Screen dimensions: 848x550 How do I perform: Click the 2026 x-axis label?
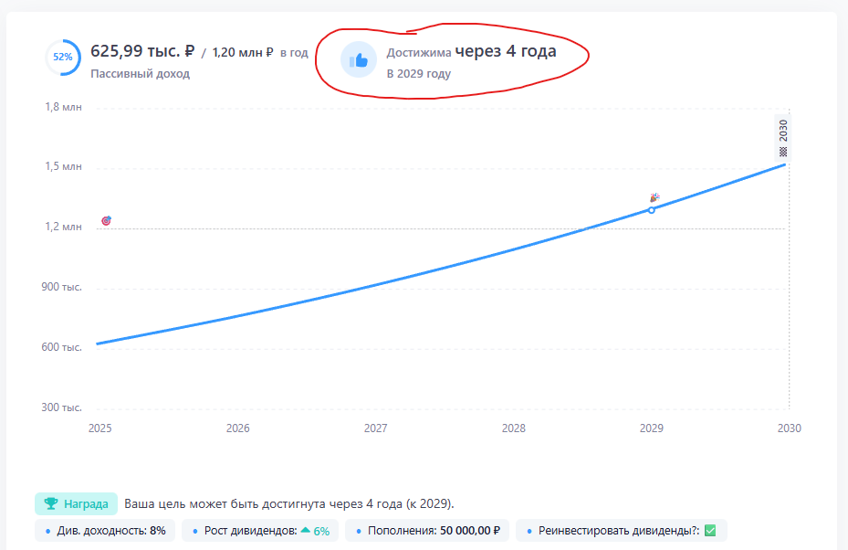[x=238, y=428]
